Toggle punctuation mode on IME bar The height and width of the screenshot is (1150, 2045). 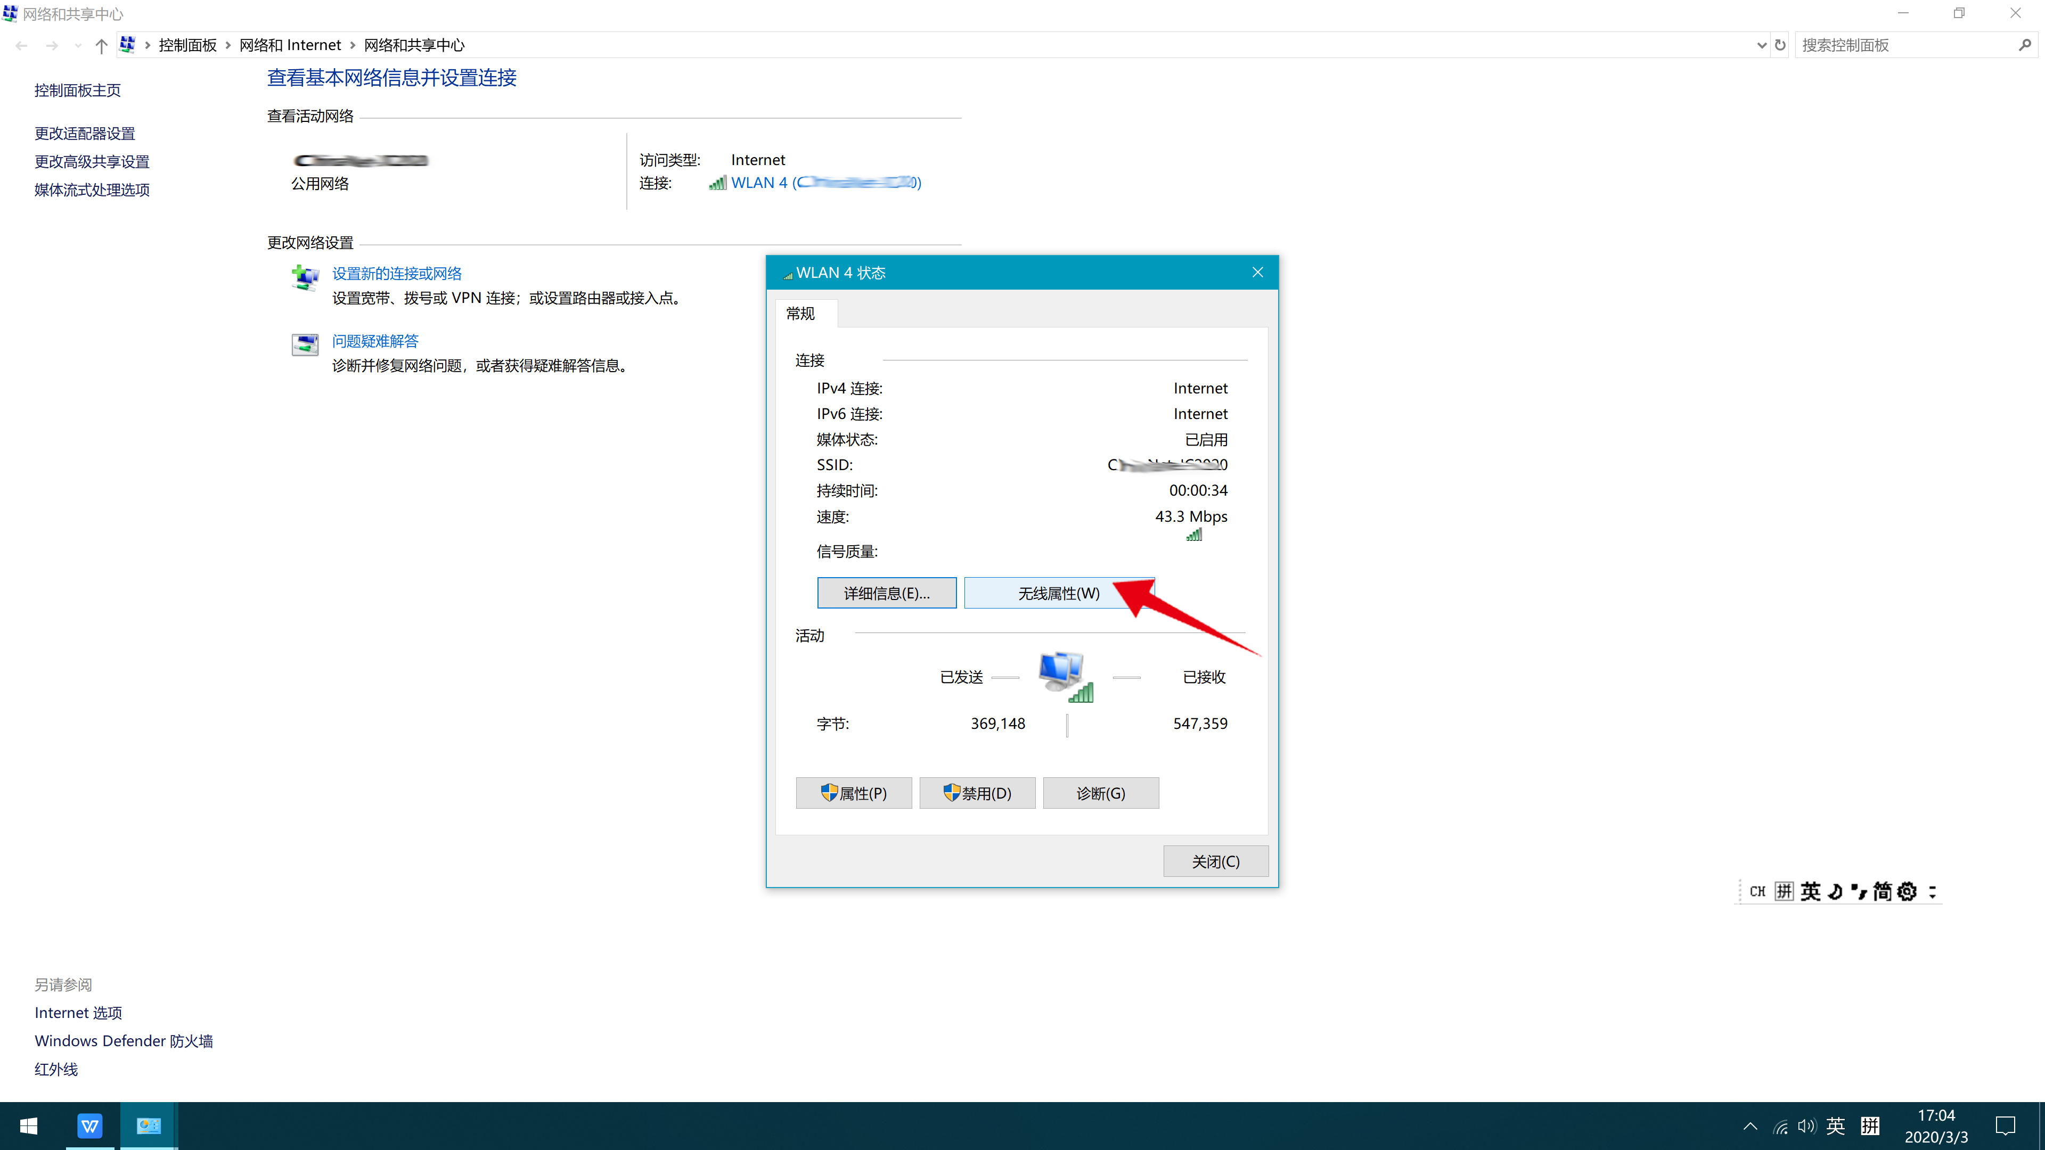(x=1859, y=891)
